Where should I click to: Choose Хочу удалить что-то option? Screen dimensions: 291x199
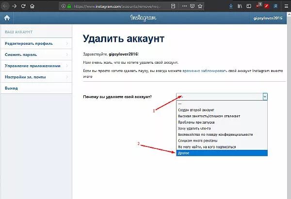click(222, 128)
